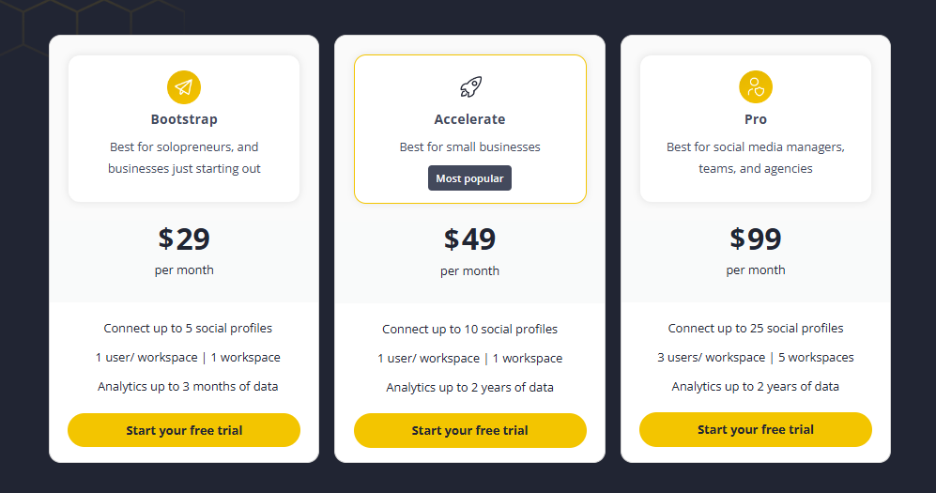Click the $29 price
This screenshot has height=493, width=936.
point(184,239)
